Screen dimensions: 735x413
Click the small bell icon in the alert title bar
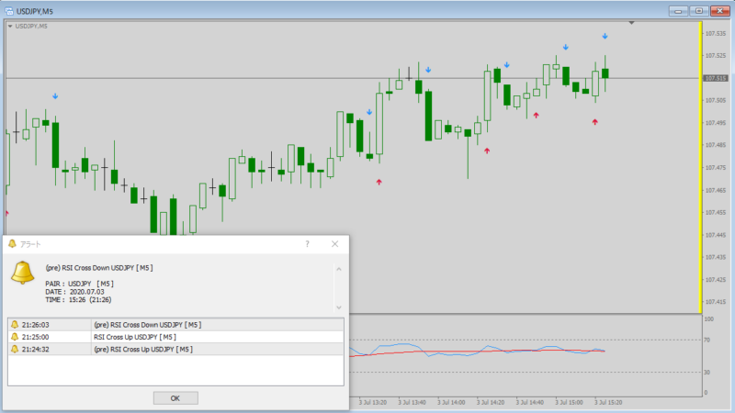(12, 244)
